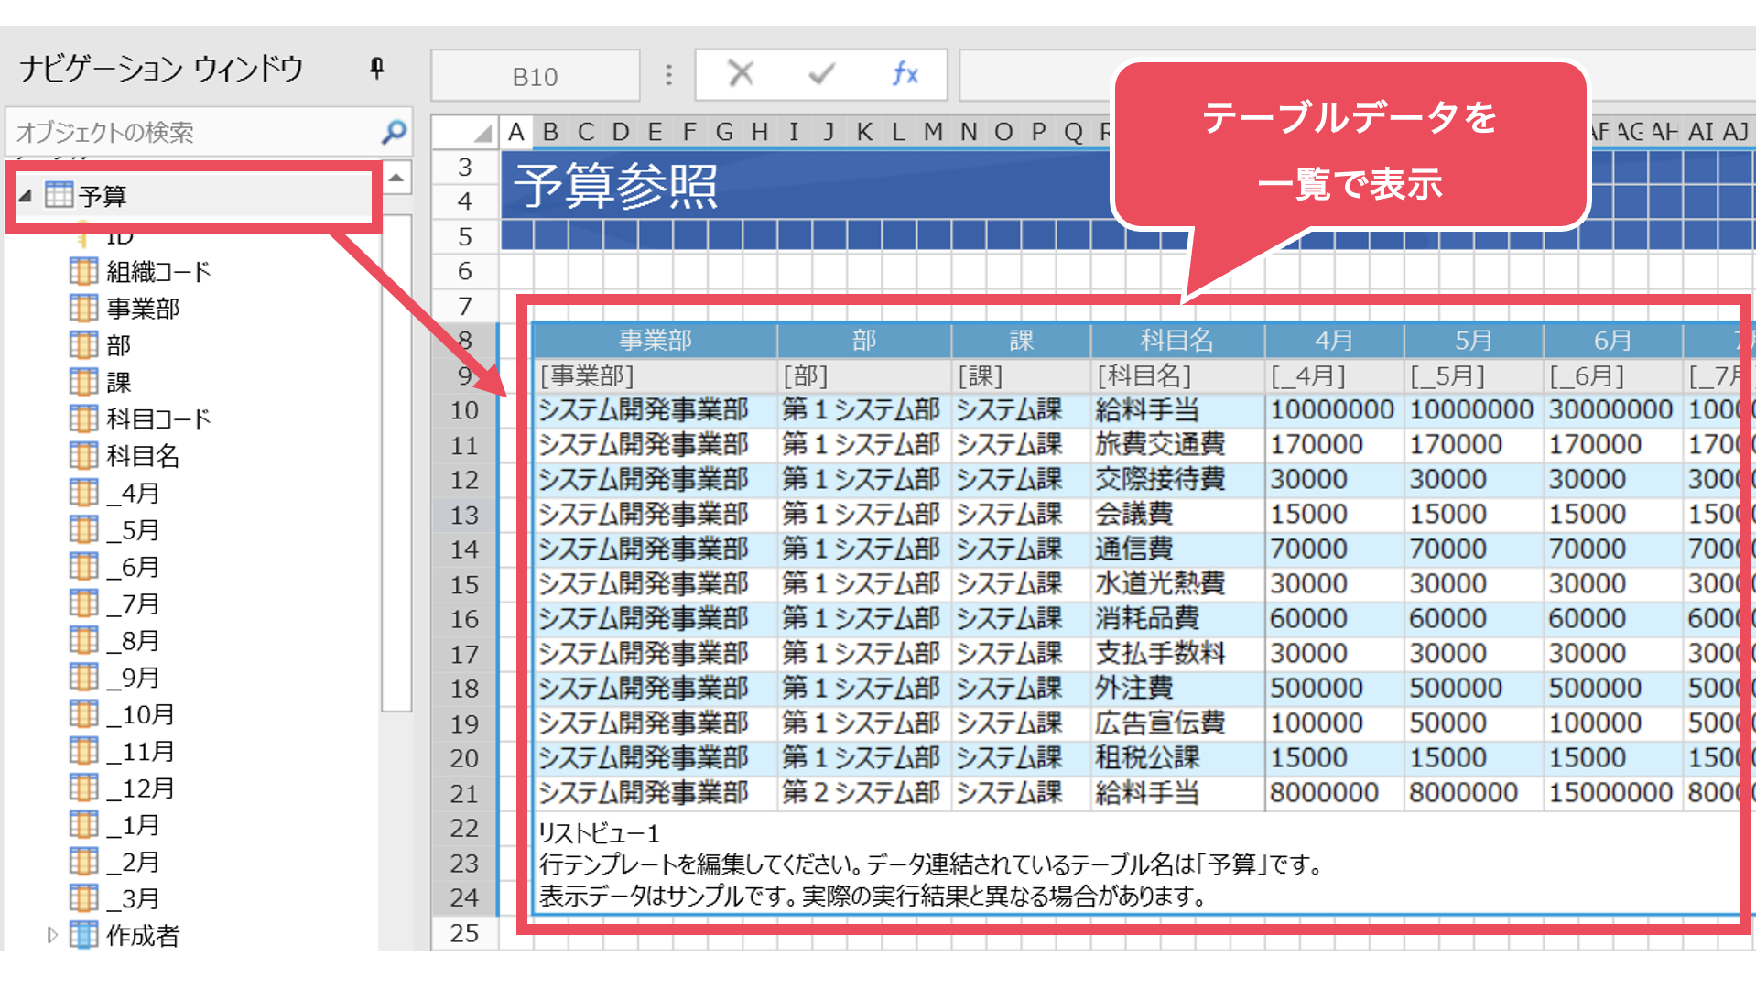The width and height of the screenshot is (1756, 989).
Task: Select row header 13
Action: [464, 515]
